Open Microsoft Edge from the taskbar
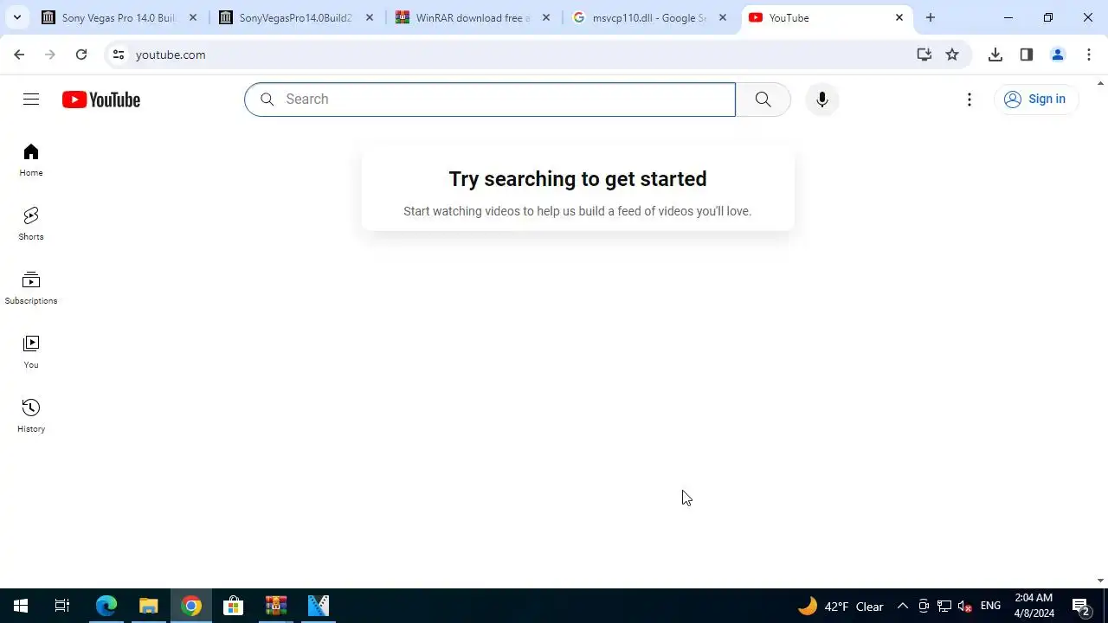The height and width of the screenshot is (623, 1108). click(106, 606)
